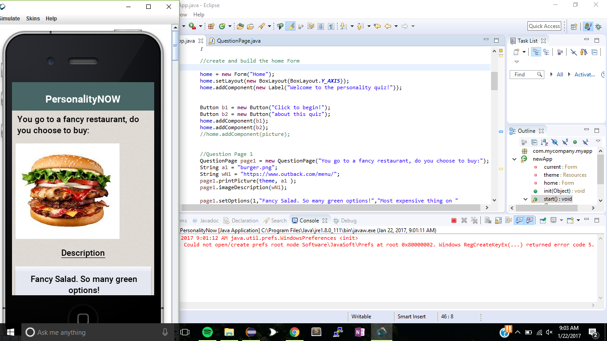The width and height of the screenshot is (607, 341).
Task: Open the Task List view menu triangle
Action: [x=517, y=62]
